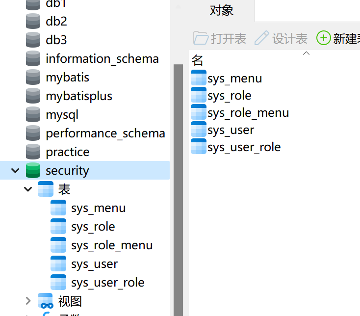Click the security database cylinder icon
360x316 pixels.
pyautogui.click(x=33, y=171)
